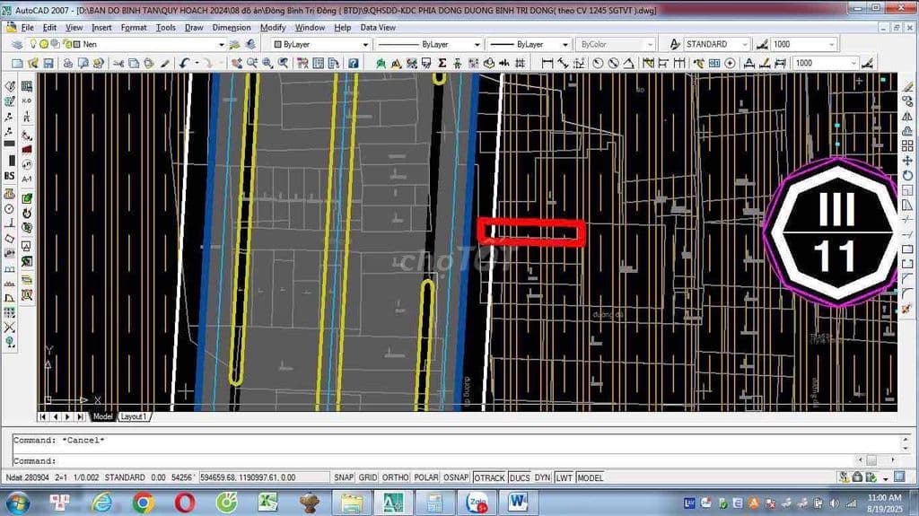Open the Dimension menu
The image size is (919, 516).
pos(232,28)
